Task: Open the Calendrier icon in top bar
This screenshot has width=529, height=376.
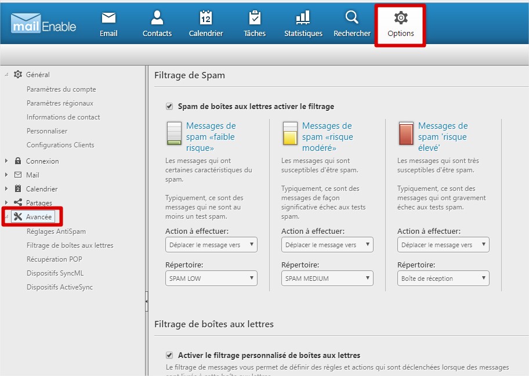Action: (x=206, y=18)
